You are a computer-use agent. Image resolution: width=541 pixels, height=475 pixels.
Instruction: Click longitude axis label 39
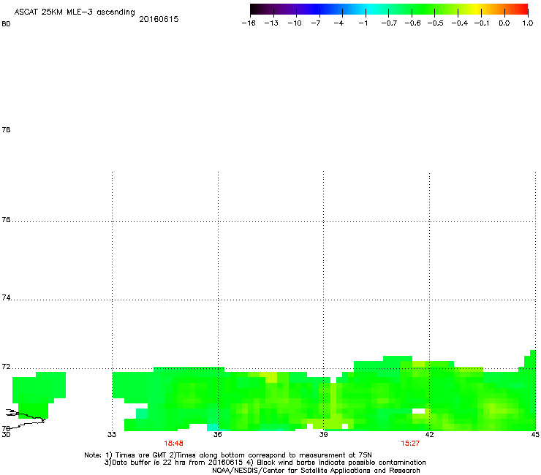323,434
